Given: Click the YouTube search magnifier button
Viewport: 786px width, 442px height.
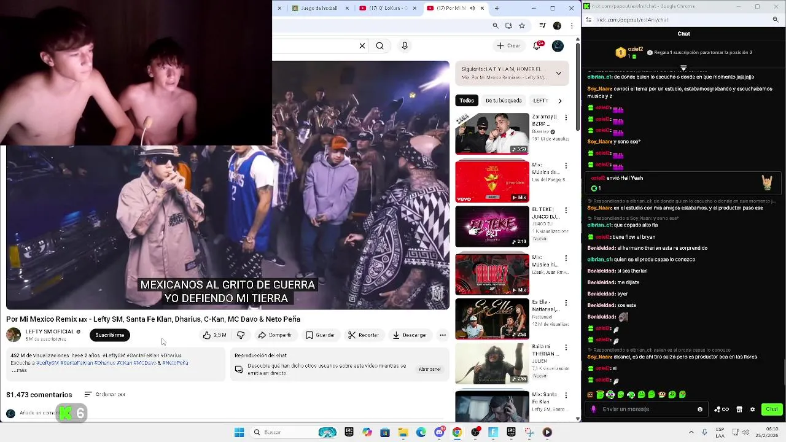Looking at the screenshot, I should click(x=379, y=45).
